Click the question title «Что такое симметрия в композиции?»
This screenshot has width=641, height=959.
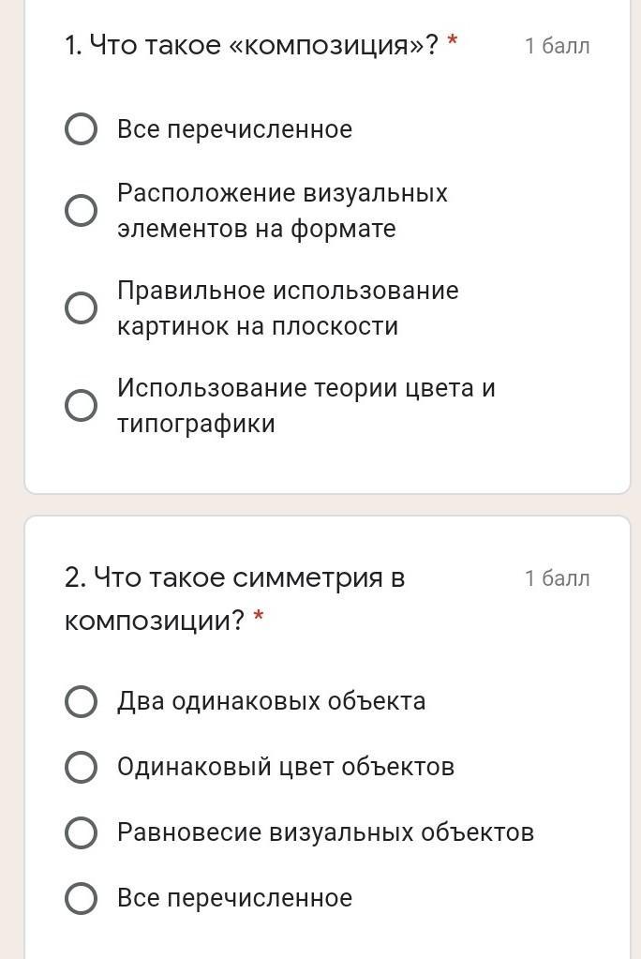click(x=234, y=599)
